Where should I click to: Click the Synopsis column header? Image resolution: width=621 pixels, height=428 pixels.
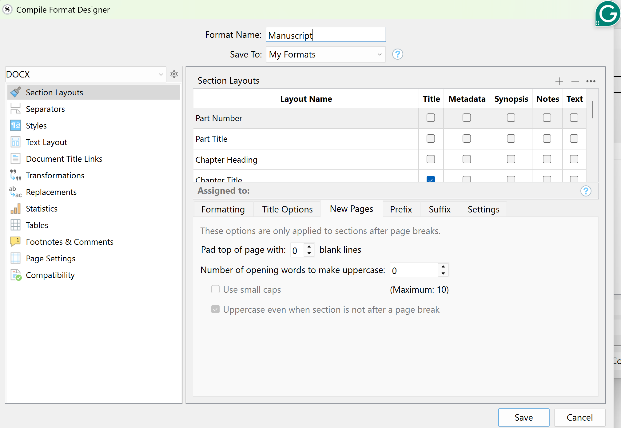511,99
